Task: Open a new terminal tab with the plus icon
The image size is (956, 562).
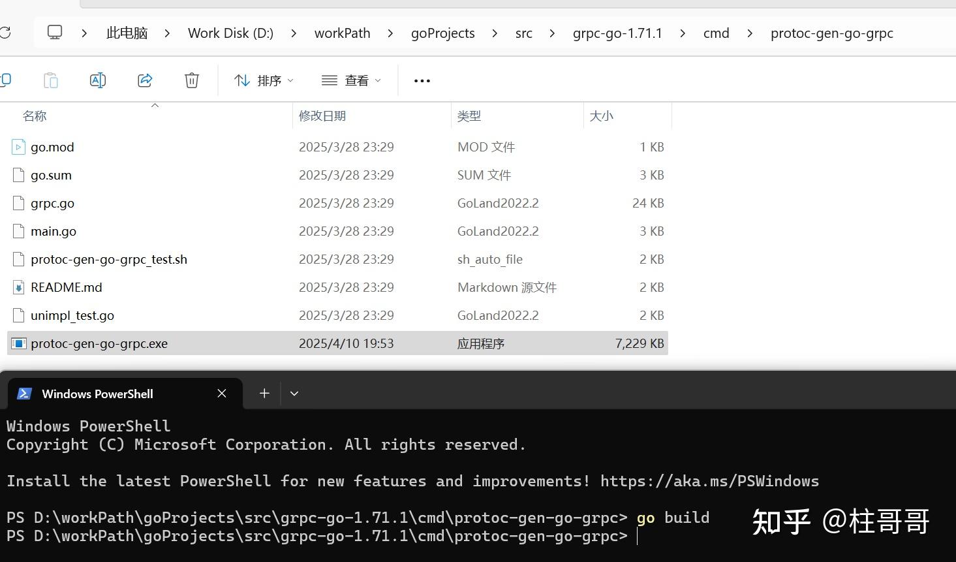Action: click(264, 393)
